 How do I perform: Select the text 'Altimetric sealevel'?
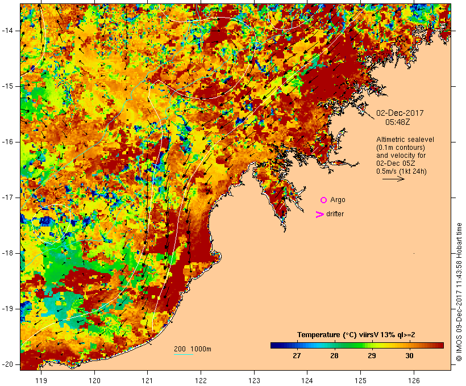(x=405, y=140)
